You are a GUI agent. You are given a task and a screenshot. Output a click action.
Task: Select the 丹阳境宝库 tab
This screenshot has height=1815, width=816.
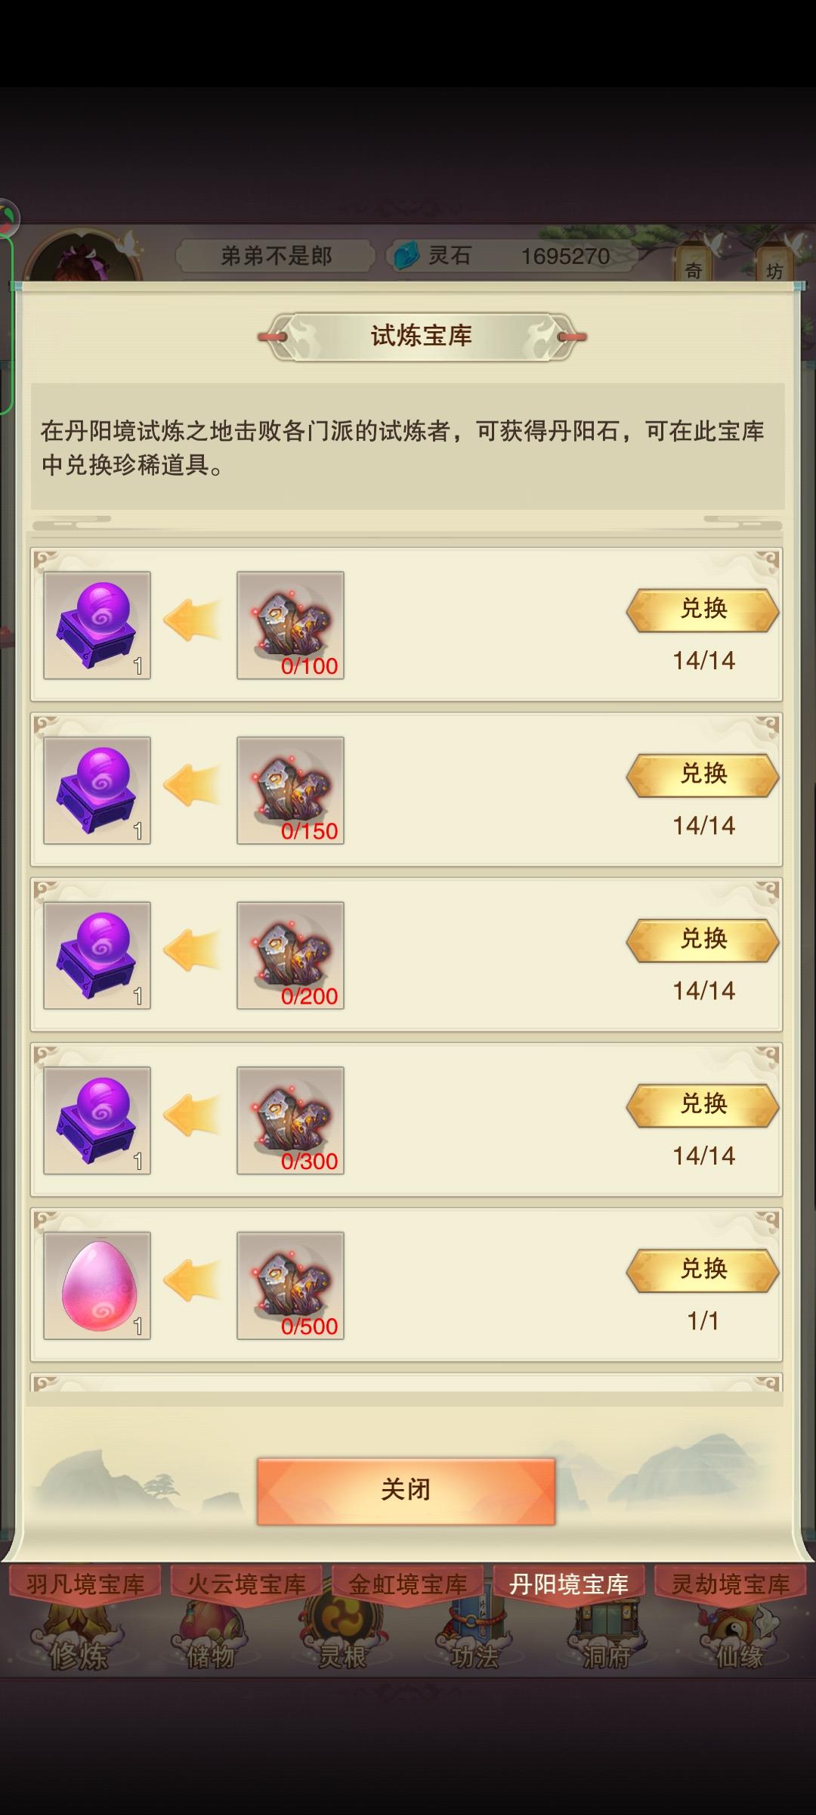point(569,1583)
